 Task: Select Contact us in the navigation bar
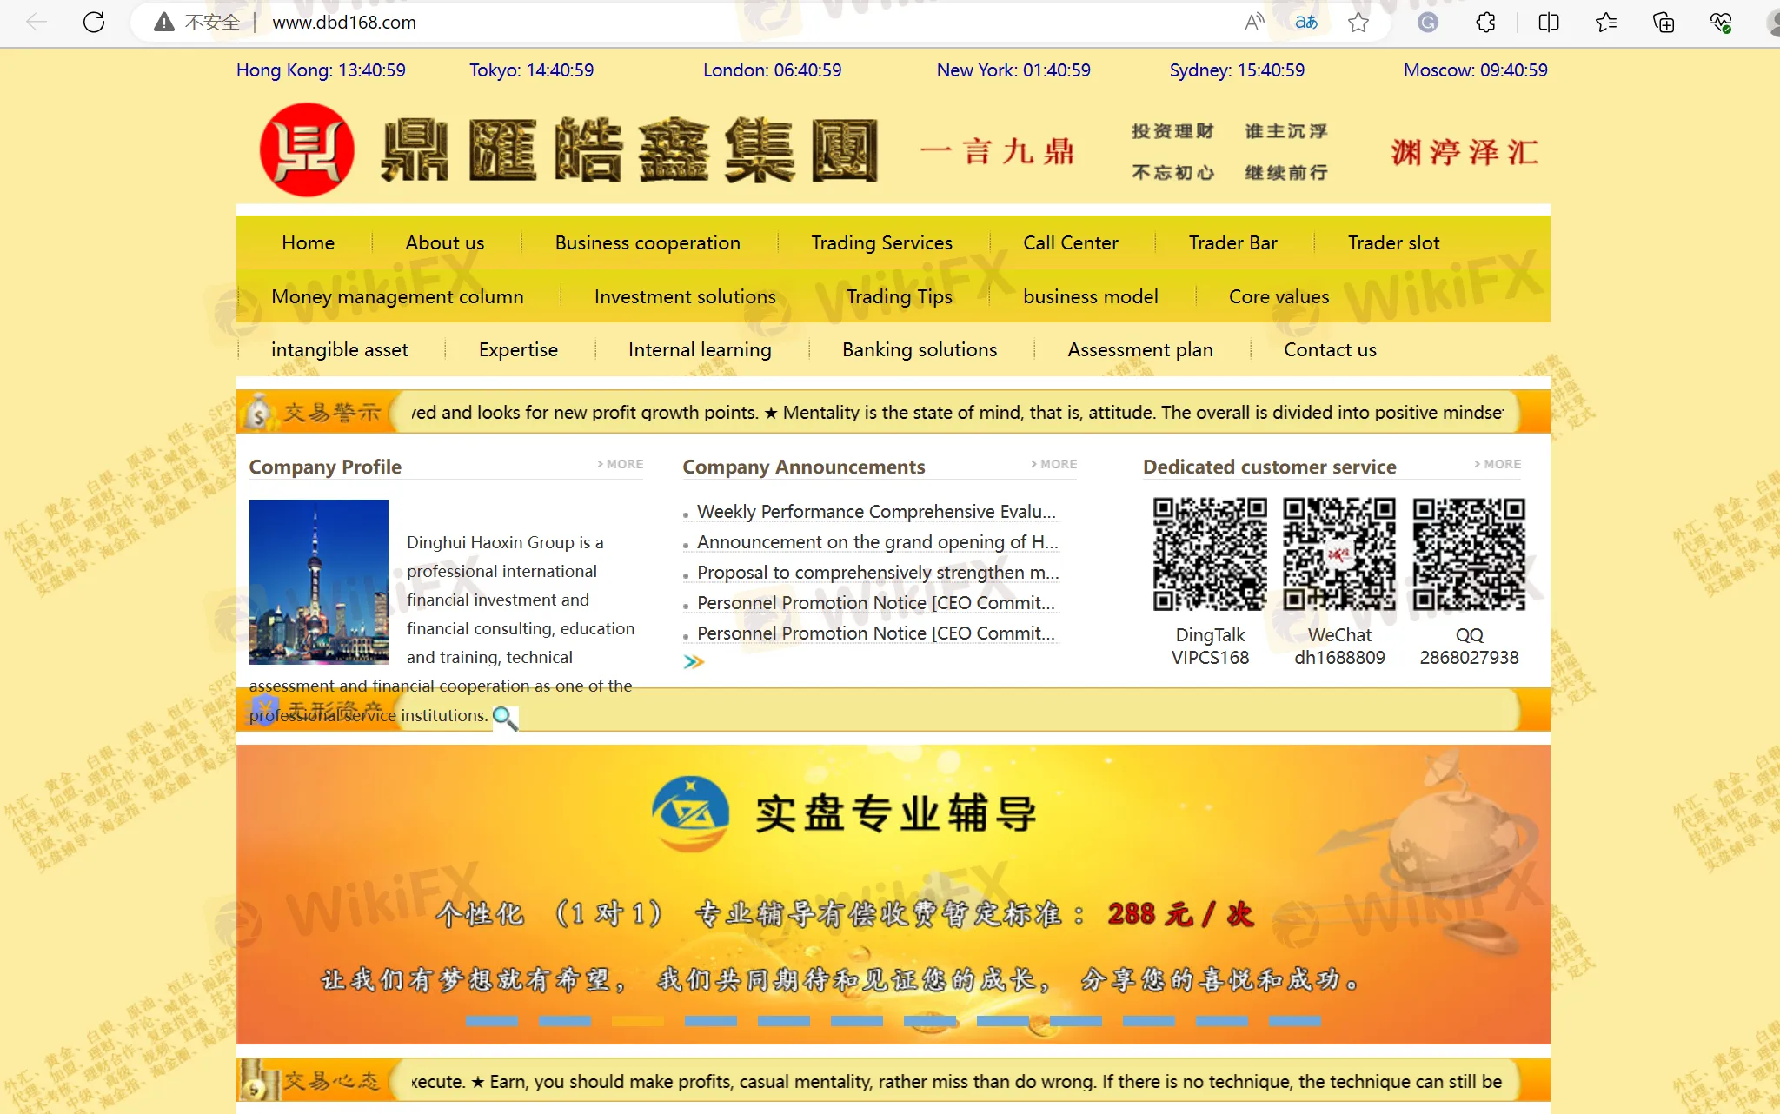[x=1329, y=349]
